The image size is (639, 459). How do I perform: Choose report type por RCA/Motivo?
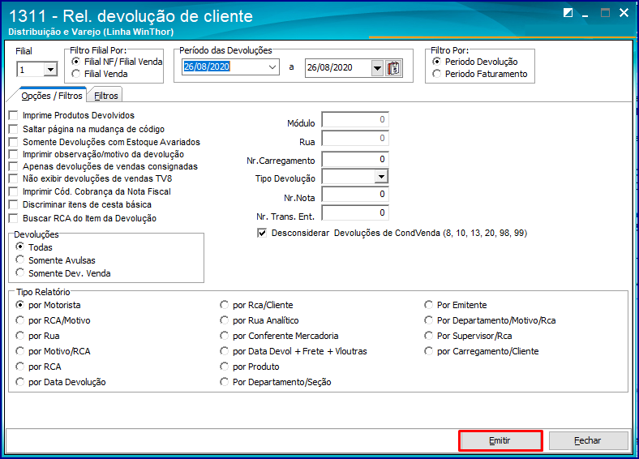19,320
